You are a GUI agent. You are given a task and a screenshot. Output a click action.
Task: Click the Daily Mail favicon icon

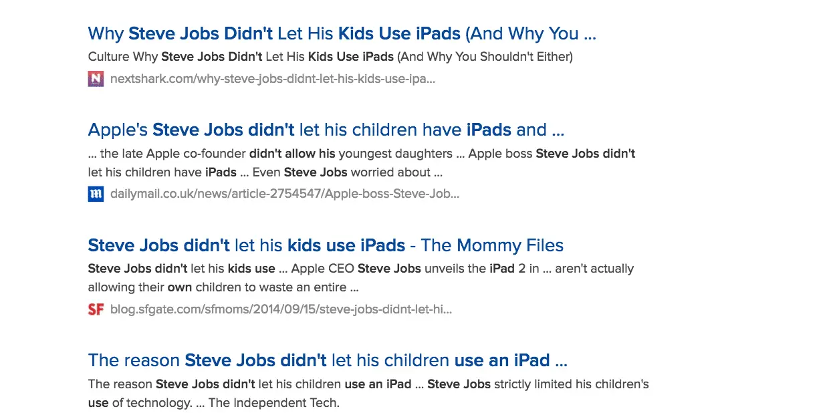96,194
